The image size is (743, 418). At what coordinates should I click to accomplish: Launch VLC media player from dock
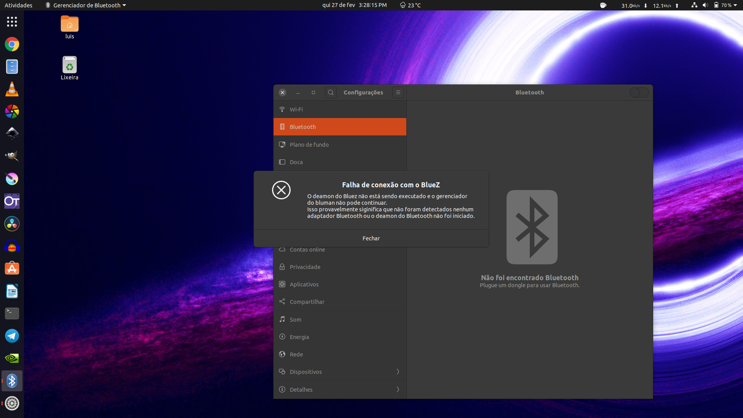pos(12,89)
